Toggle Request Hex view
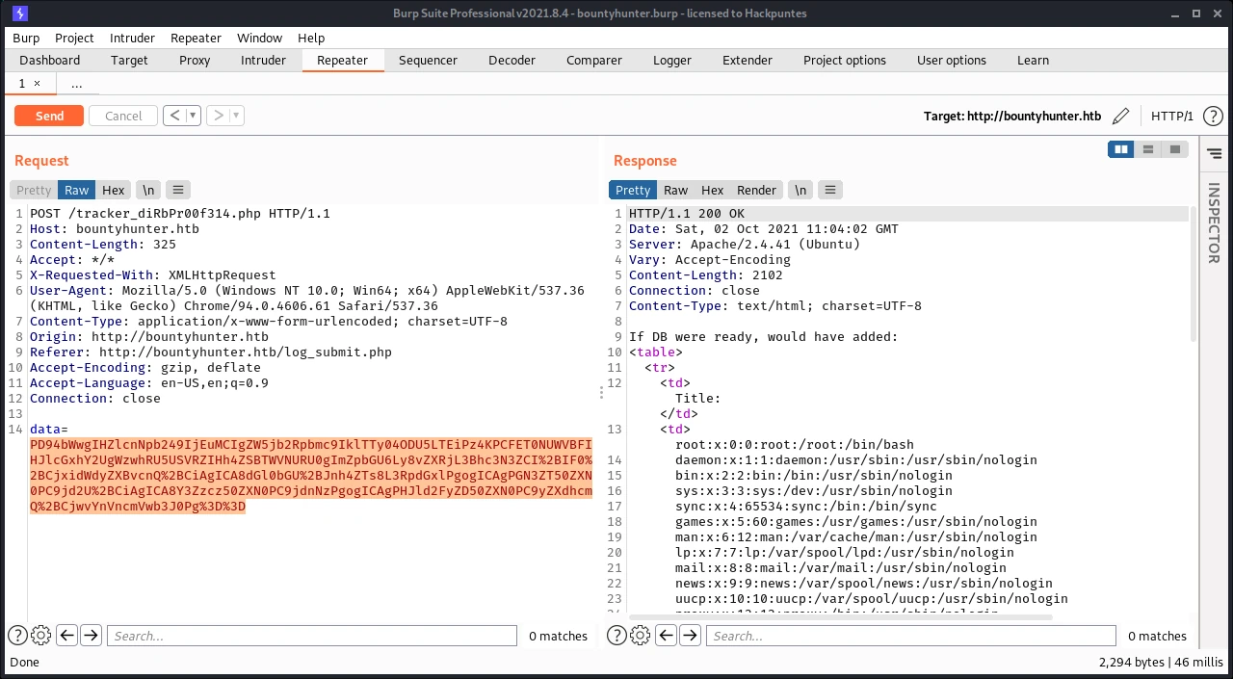Viewport: 1233px width, 679px height. click(x=114, y=190)
